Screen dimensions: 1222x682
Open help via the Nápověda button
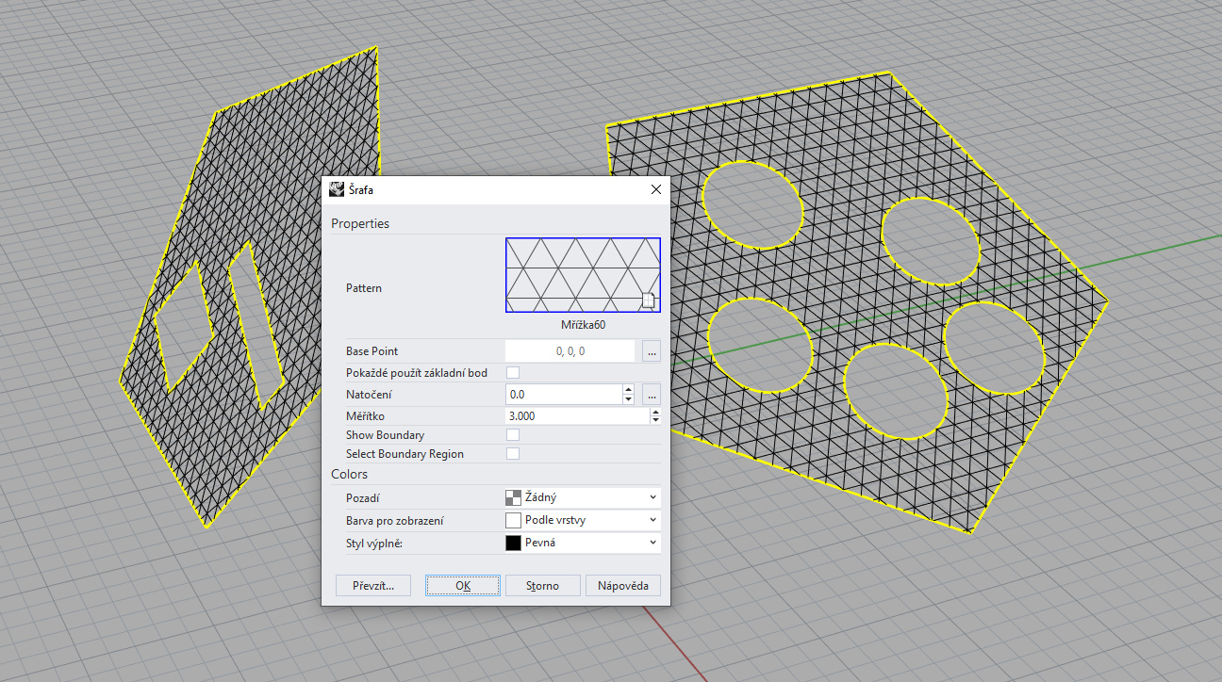pos(622,585)
